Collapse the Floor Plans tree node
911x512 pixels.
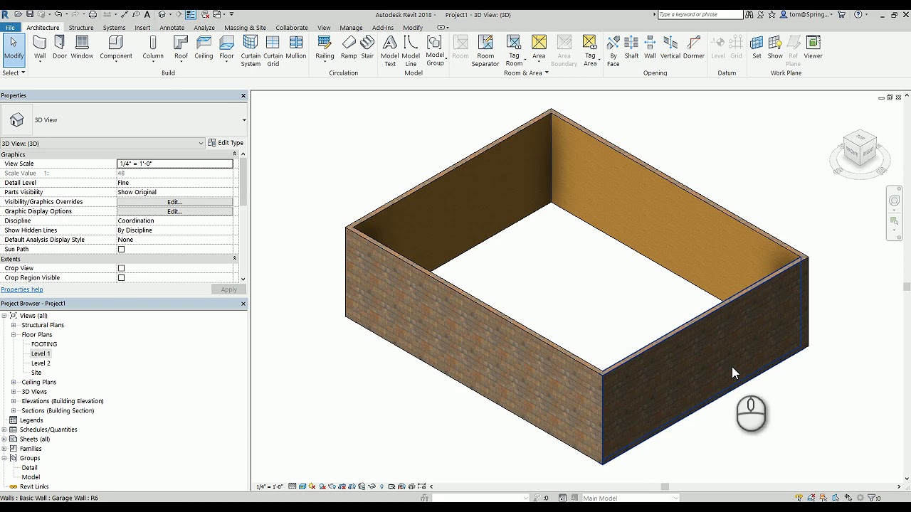point(14,335)
